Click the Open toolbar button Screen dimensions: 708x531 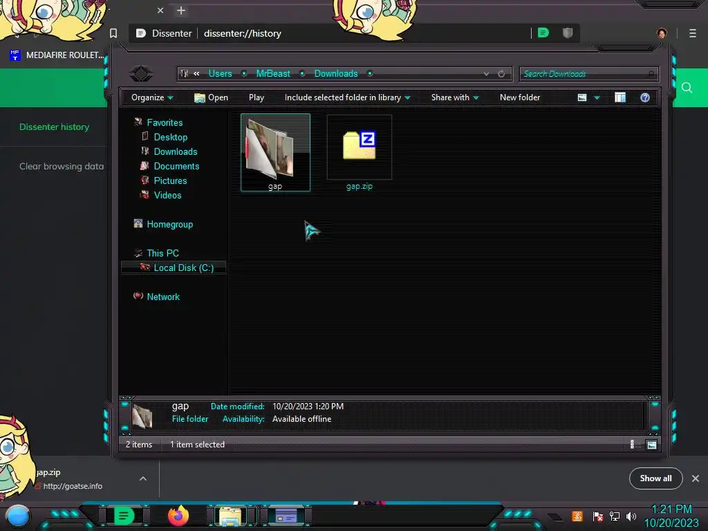[211, 97]
